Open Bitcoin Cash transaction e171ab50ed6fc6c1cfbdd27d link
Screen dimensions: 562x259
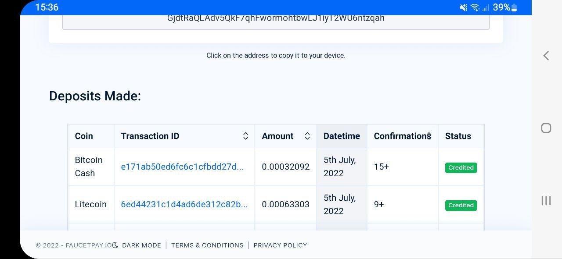pyautogui.click(x=182, y=167)
